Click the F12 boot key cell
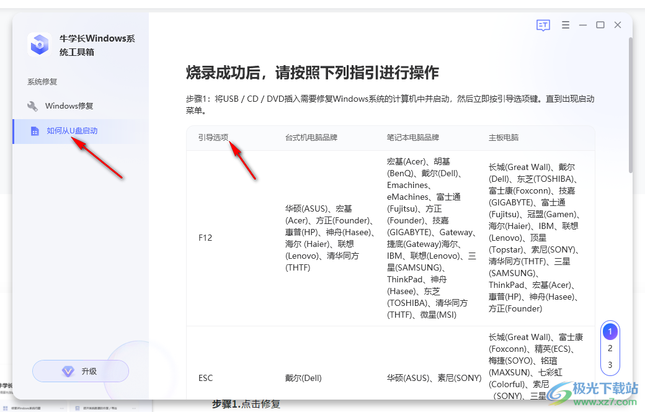The width and height of the screenshot is (645, 412). tap(205, 238)
